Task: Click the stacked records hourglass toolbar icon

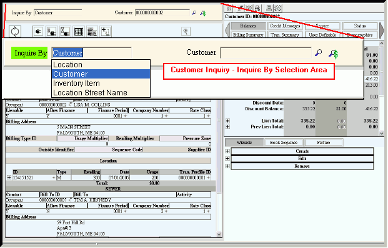Action: tap(92, 32)
